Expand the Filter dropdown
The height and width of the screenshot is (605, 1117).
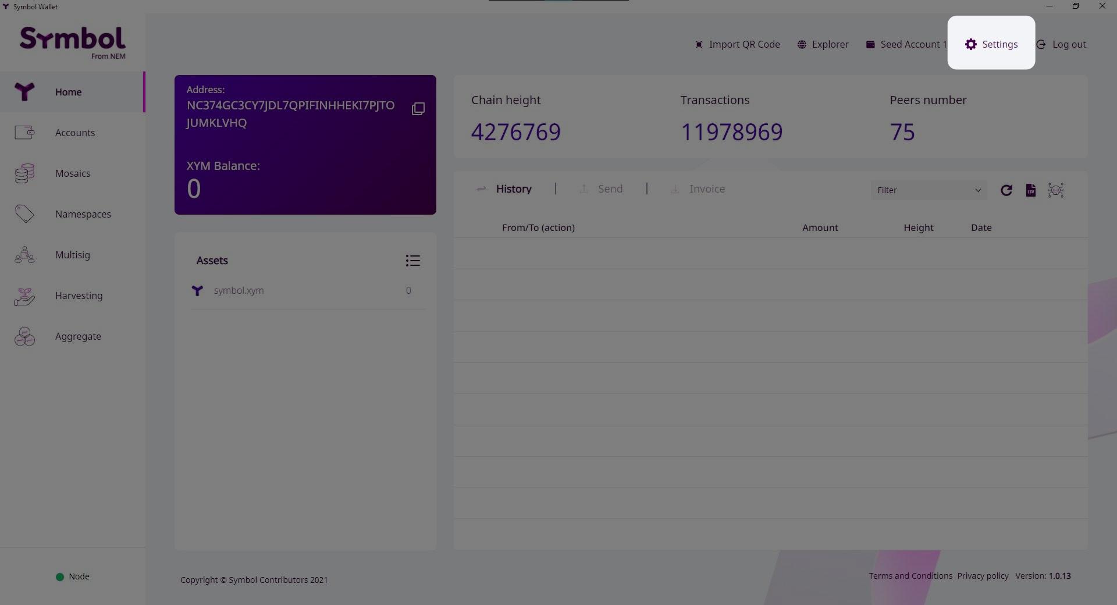point(929,190)
